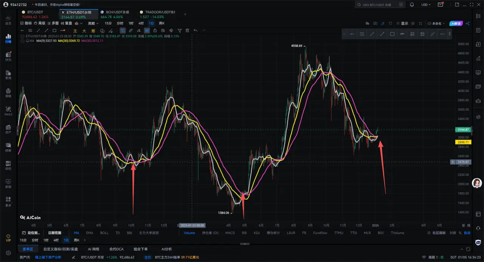This screenshot has width=484, height=262.
Task: Click the undo arrow in drawing toolbar
Action: [x=195, y=30]
